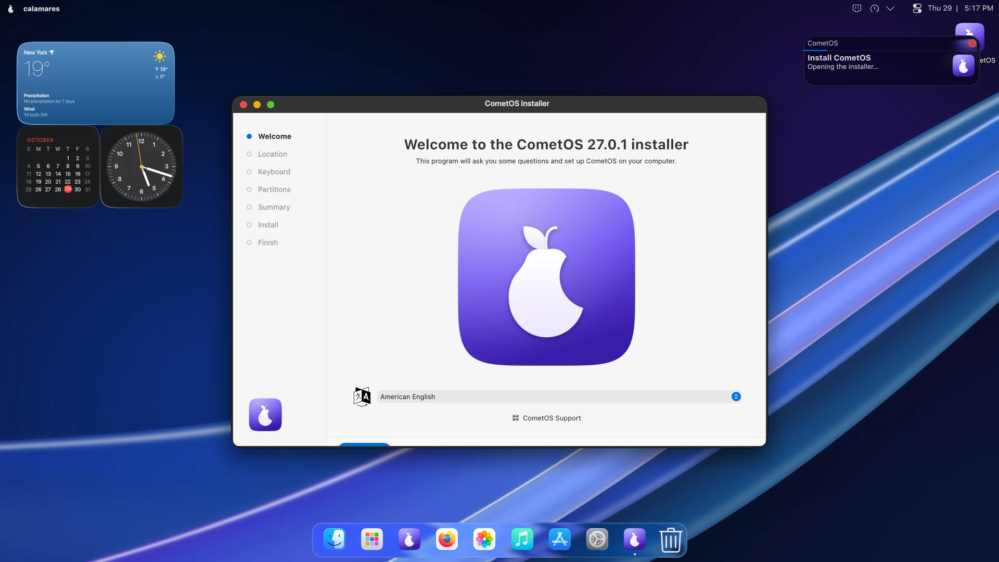Open Music app in dock
Screen dimensions: 999x562
click(522, 540)
